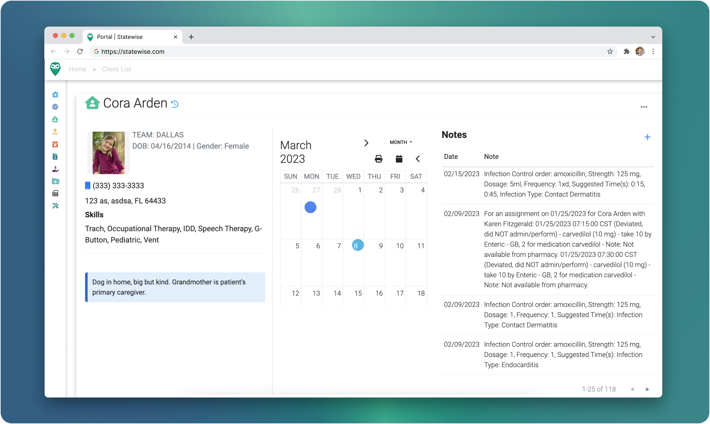Print the calendar with printer icon
Viewport: 710px width, 424px height.
(x=379, y=159)
